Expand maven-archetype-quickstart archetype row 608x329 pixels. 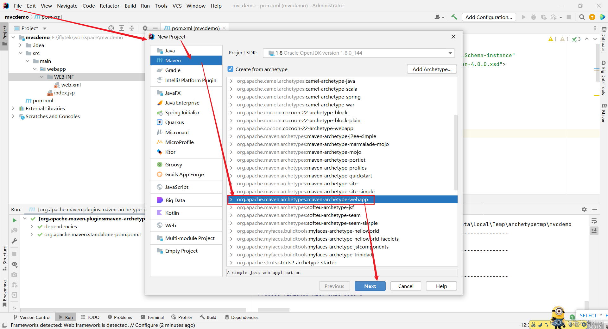(x=231, y=176)
